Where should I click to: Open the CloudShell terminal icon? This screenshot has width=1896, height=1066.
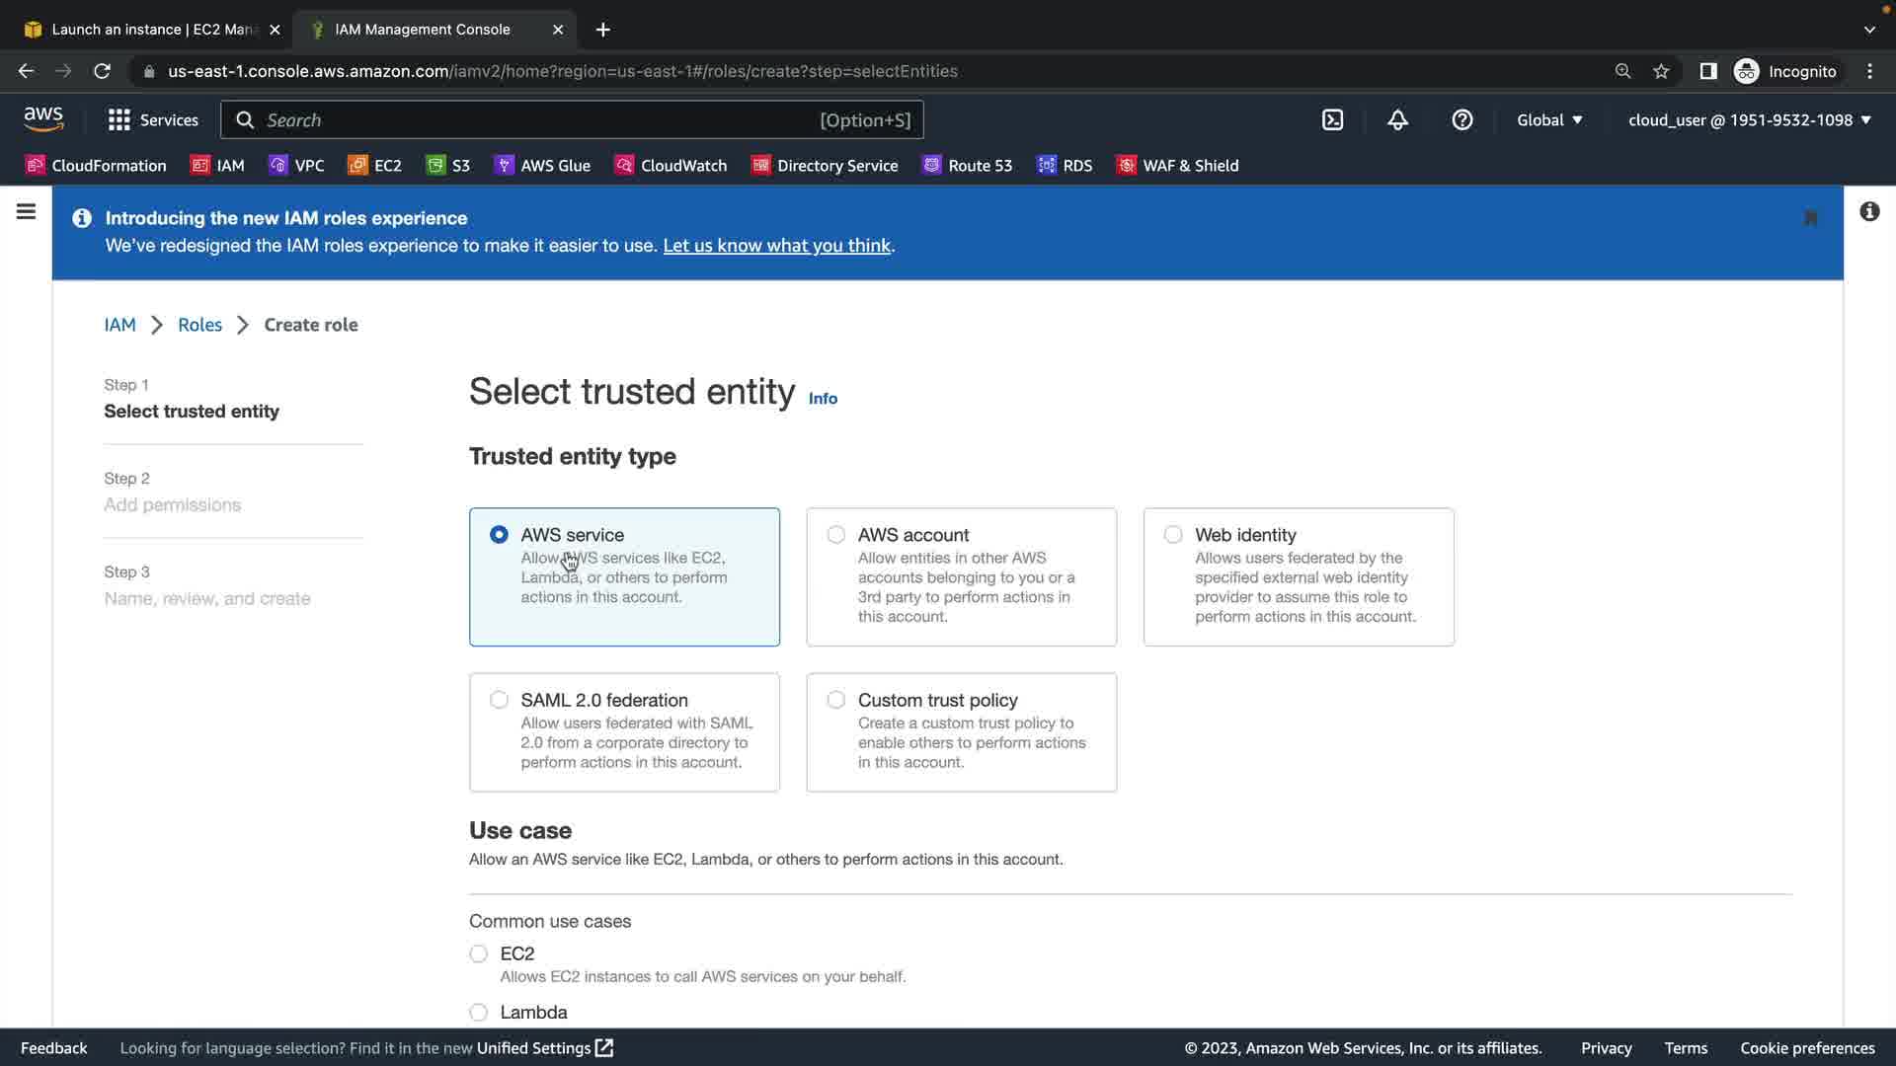[x=1332, y=120]
